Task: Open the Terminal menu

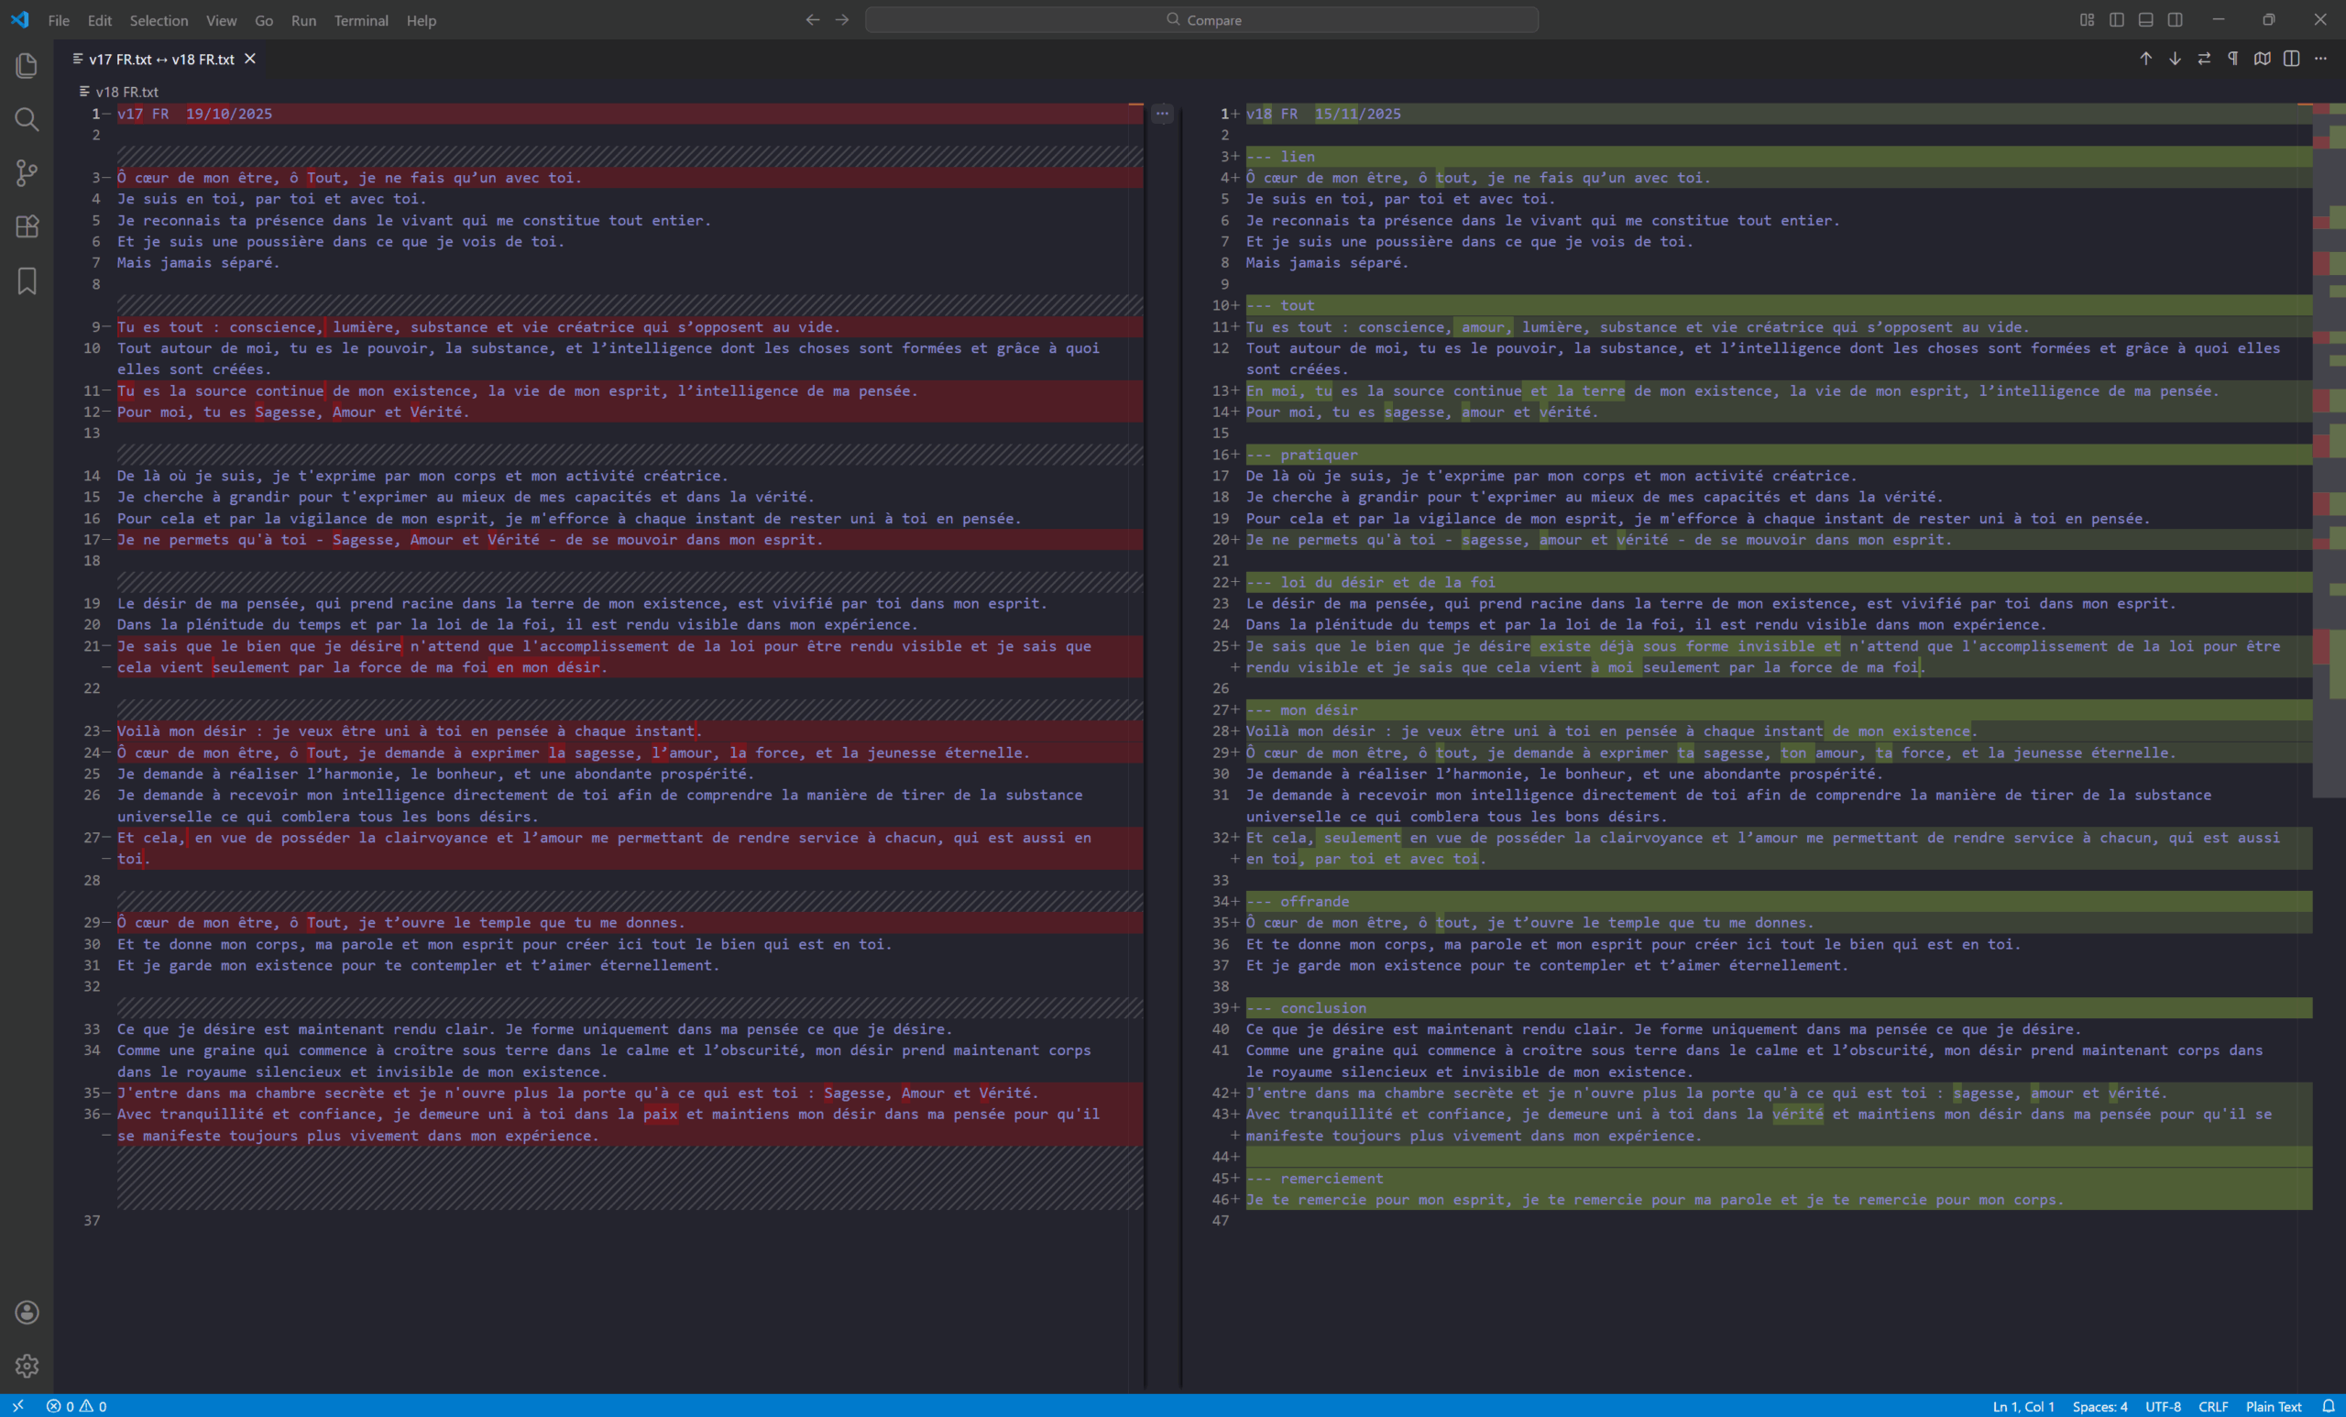Action: [x=361, y=20]
